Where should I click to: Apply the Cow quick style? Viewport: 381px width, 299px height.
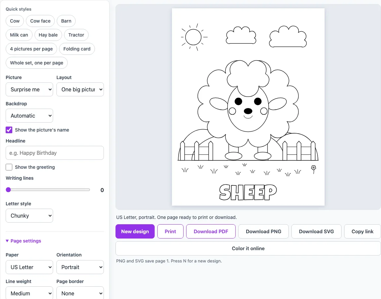pos(15,21)
